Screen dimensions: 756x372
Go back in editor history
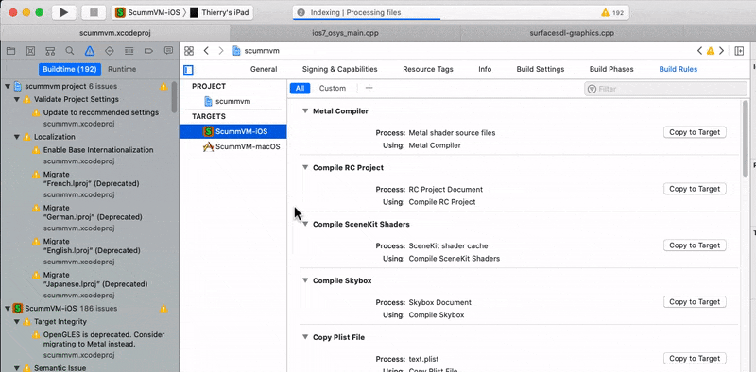coord(206,51)
